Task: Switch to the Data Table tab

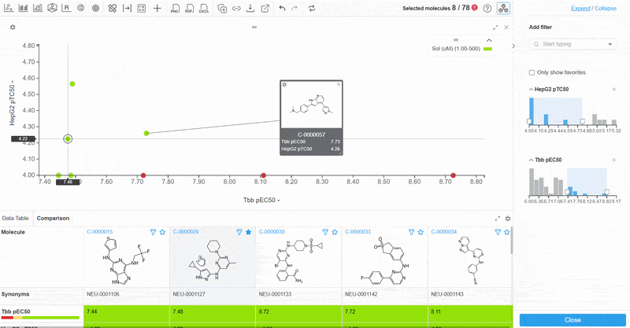Action: coord(15,218)
